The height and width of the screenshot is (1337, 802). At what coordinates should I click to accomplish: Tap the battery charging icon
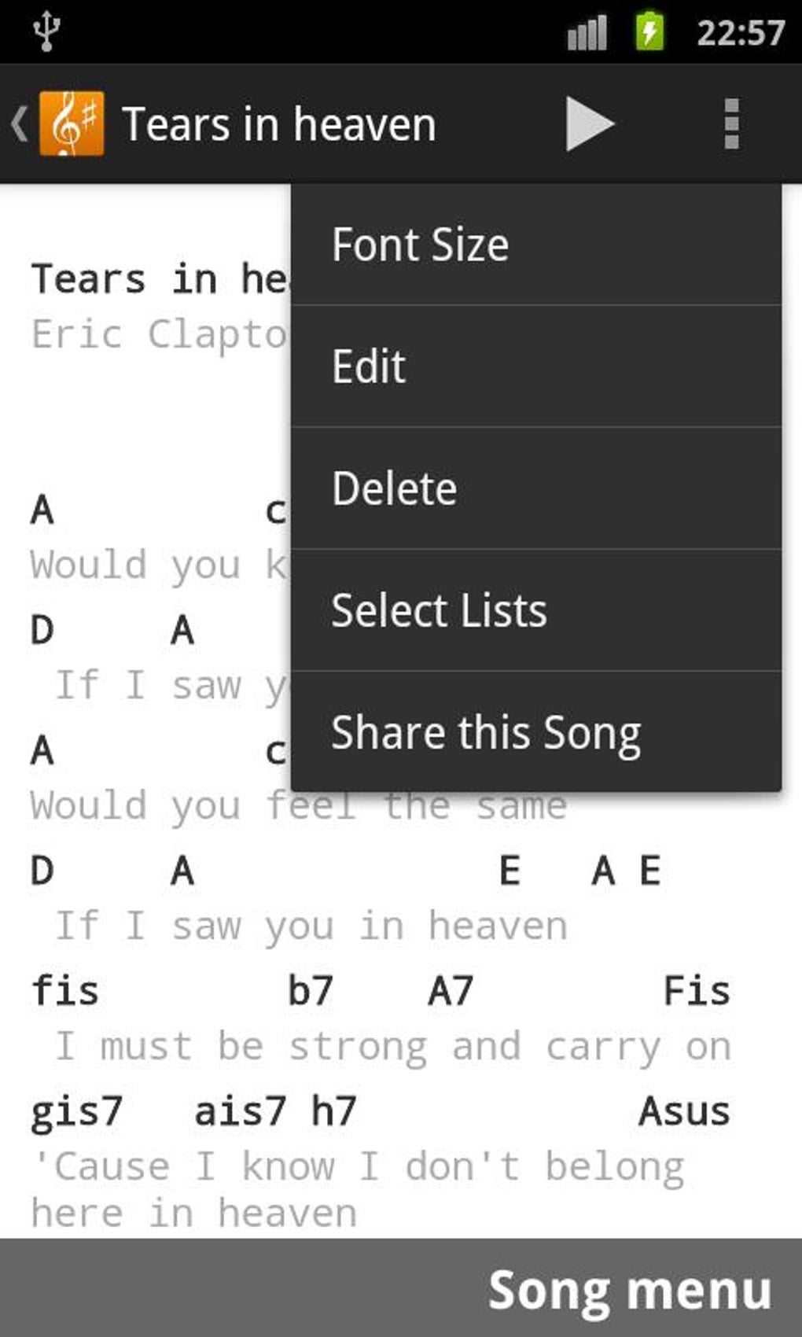coord(648,30)
